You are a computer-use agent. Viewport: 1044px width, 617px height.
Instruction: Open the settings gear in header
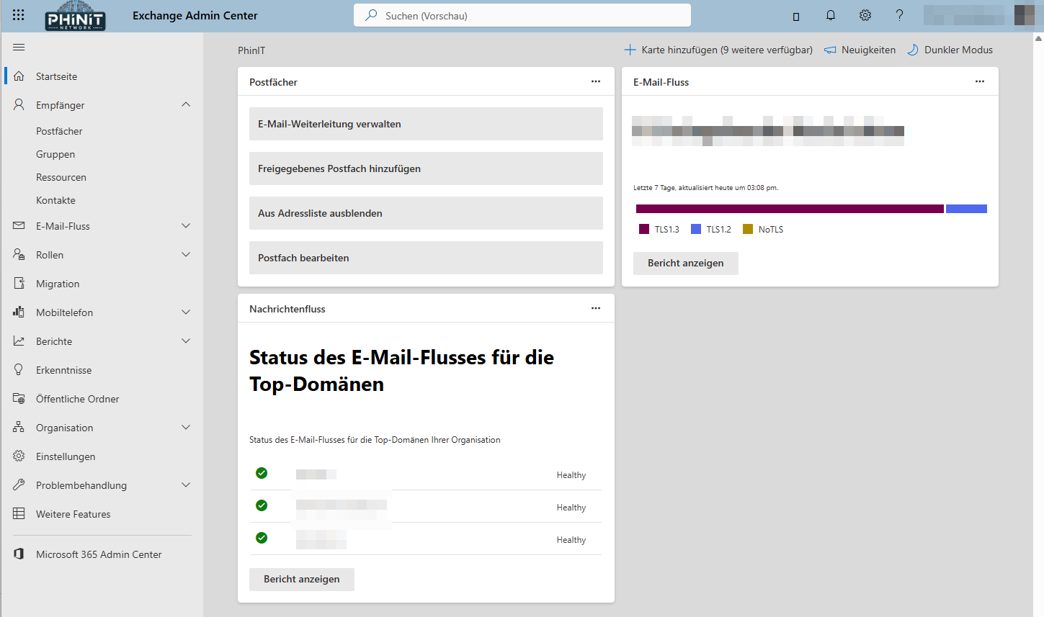(x=865, y=15)
